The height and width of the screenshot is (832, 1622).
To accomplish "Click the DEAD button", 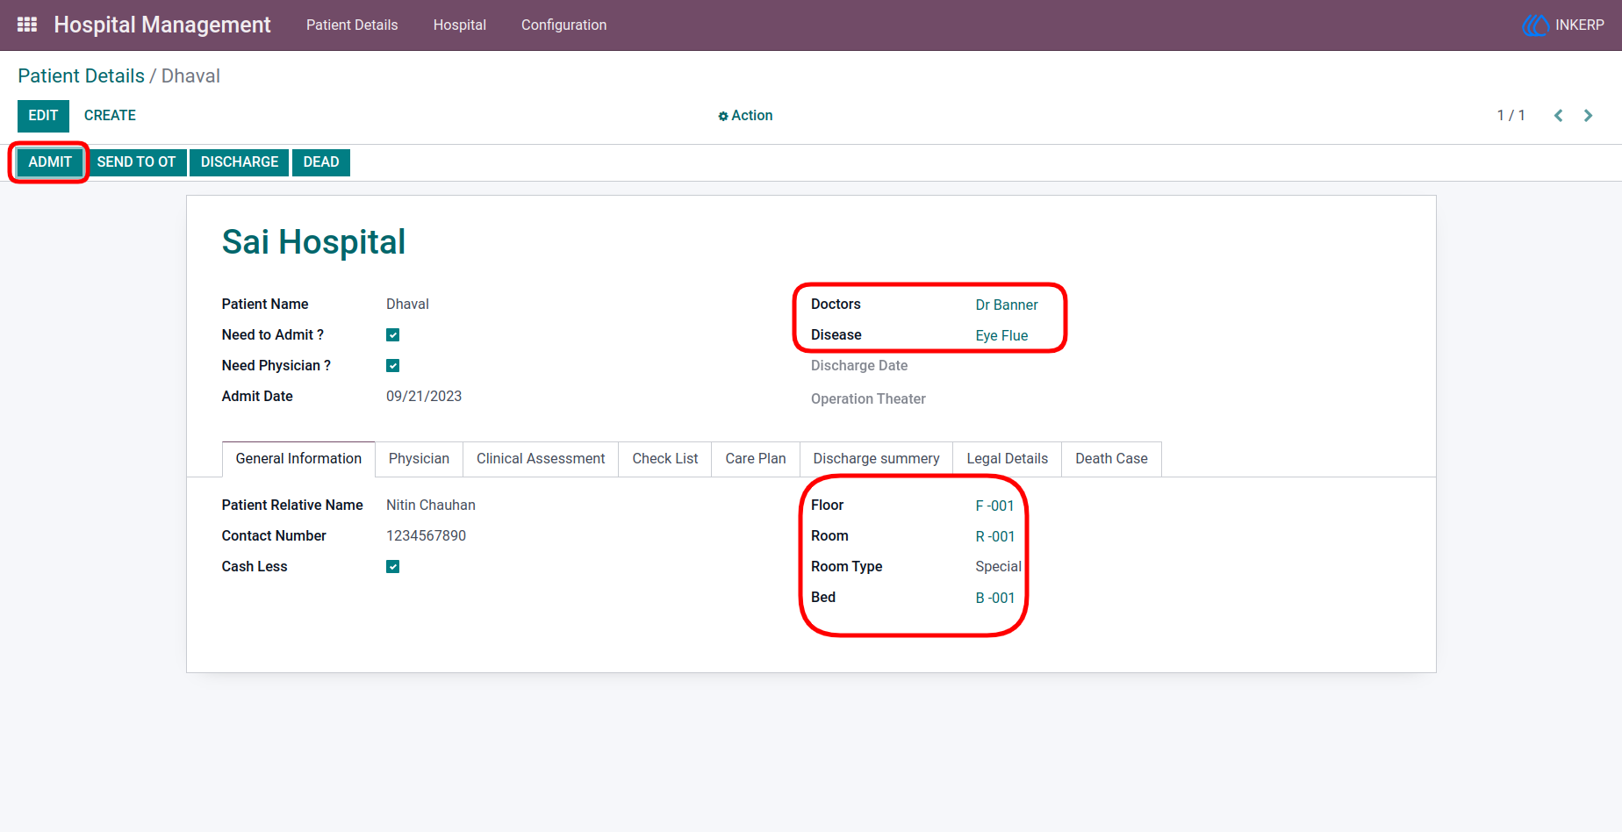I will point(321,162).
